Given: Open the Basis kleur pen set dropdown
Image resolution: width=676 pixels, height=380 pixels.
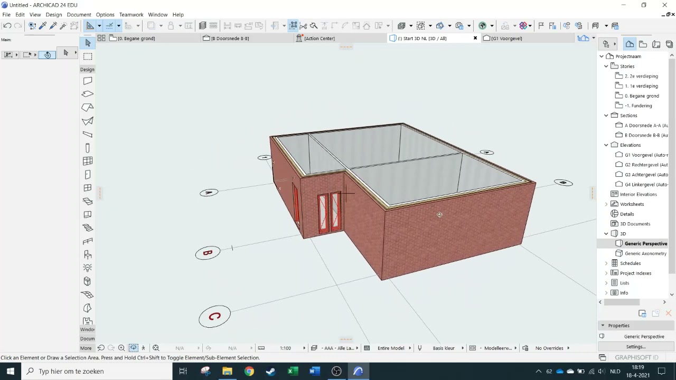Looking at the screenshot, I should [x=462, y=348].
